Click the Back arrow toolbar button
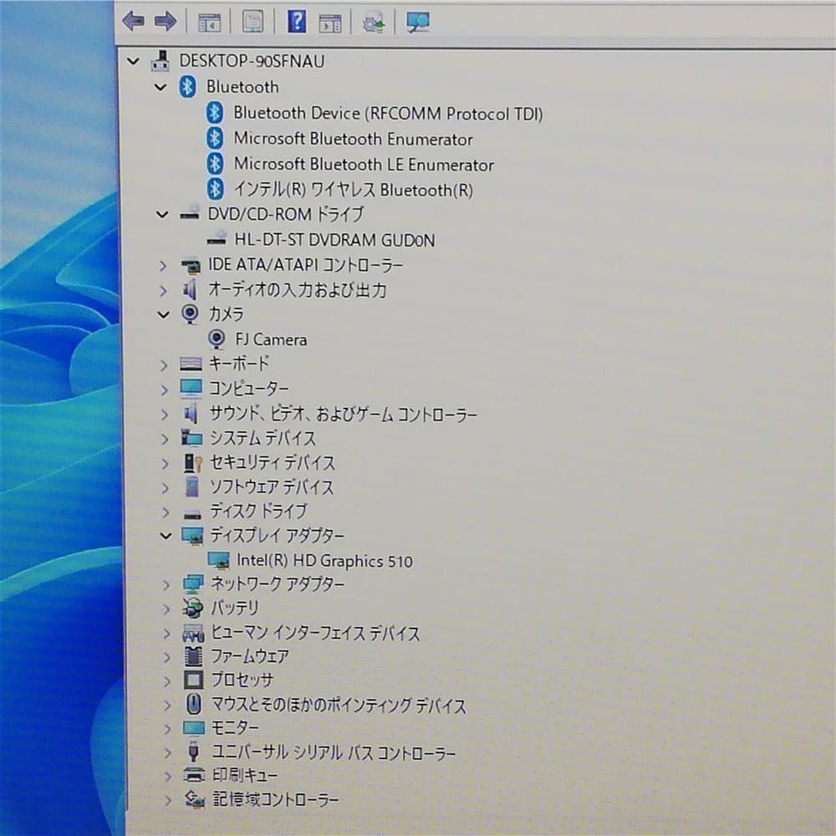The height and width of the screenshot is (836, 836). 133,22
